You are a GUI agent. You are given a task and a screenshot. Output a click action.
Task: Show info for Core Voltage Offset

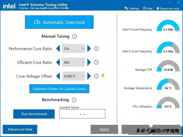click(96, 76)
